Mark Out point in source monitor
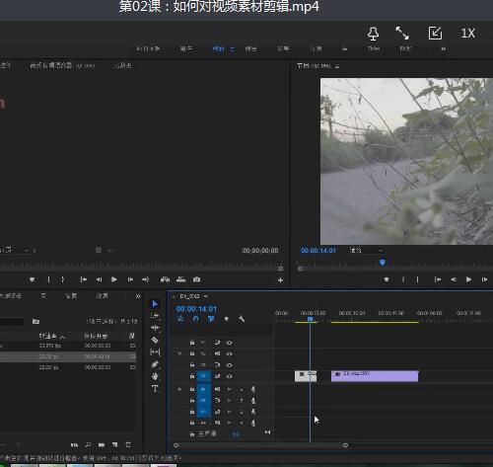This screenshot has width=493, height=467. click(x=63, y=279)
